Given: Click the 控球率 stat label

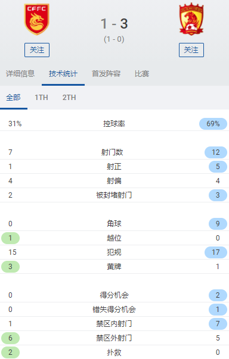Looking at the screenshot, I should tap(114, 124).
